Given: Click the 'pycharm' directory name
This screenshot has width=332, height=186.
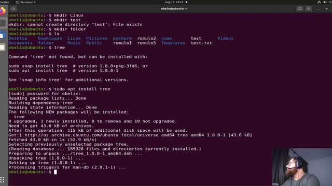Looking at the screenshot, I should pos(122,38).
